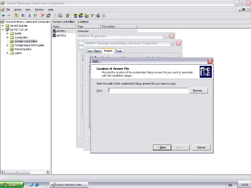Switch to the New Clients tab
251x188 pixels.
pos(94,51)
